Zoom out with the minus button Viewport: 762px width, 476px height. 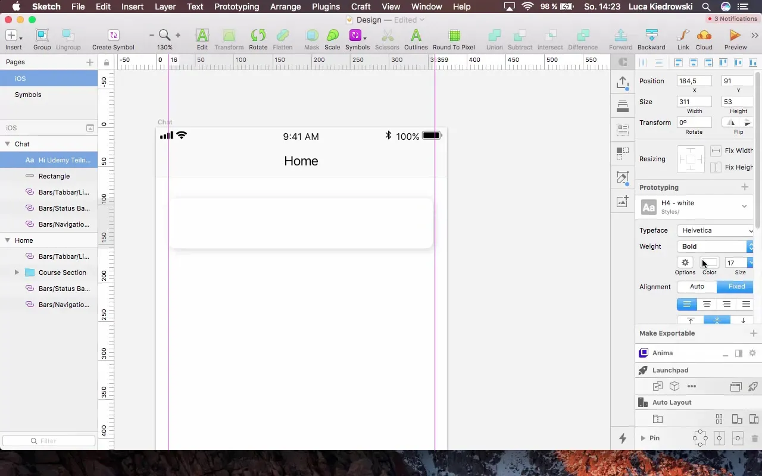[152, 36]
